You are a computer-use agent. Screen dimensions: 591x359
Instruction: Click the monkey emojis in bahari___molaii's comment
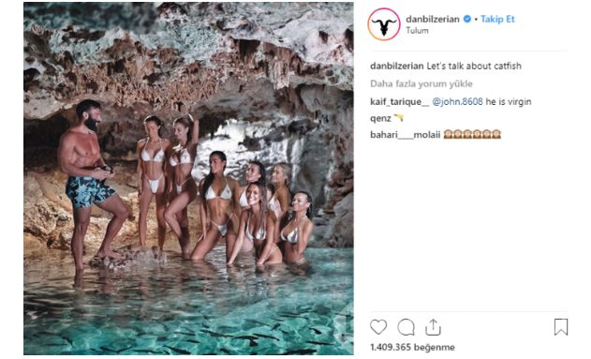coord(472,134)
